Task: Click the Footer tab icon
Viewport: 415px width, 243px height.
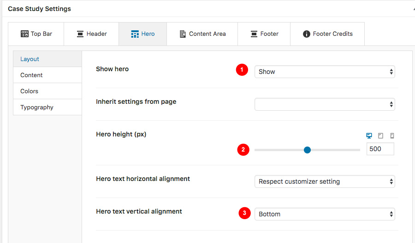Action: (x=254, y=34)
